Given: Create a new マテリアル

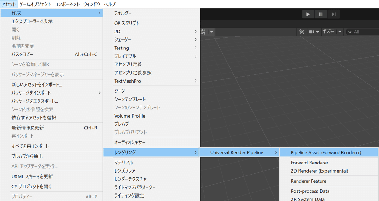Looking at the screenshot, I should [152, 163].
